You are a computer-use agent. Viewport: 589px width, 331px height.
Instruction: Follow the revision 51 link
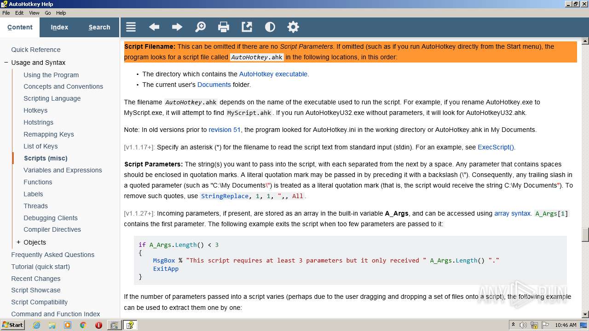click(225, 130)
